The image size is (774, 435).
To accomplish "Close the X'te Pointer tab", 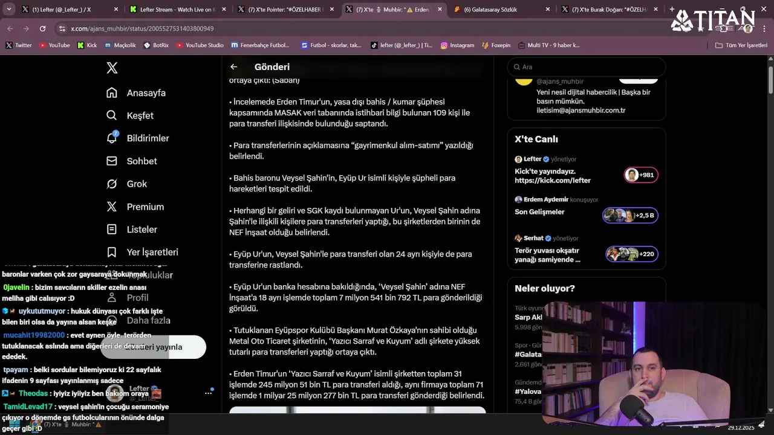I will [x=331, y=10].
